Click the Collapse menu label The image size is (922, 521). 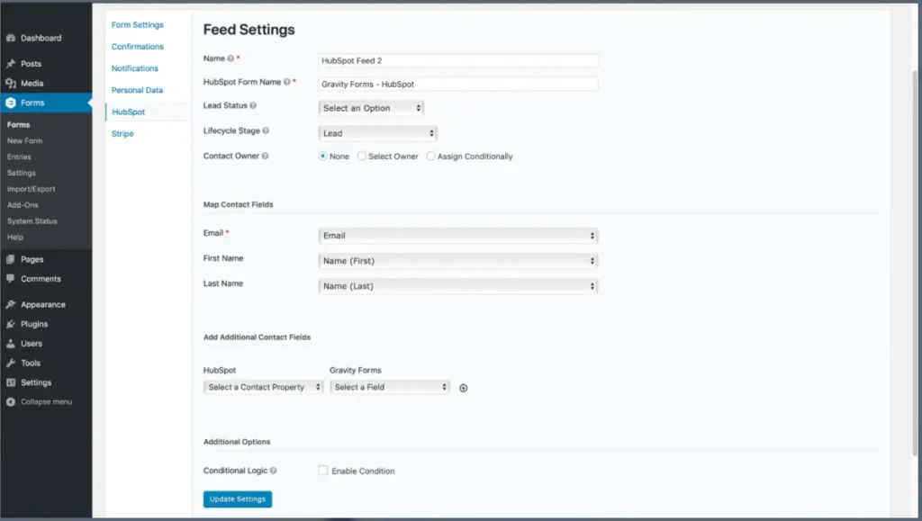click(47, 401)
